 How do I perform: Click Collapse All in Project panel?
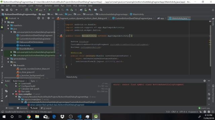43,18
